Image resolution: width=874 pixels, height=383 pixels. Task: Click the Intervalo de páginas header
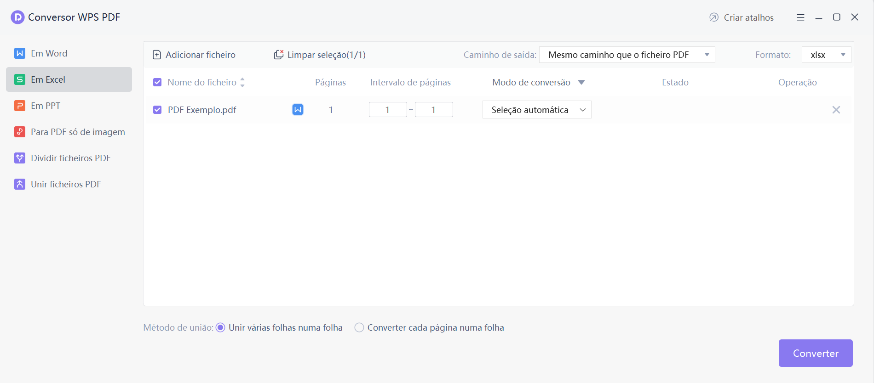(x=410, y=82)
